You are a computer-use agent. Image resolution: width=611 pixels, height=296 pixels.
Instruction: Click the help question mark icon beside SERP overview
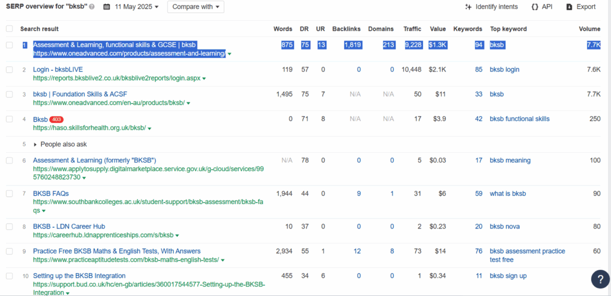[x=91, y=7]
